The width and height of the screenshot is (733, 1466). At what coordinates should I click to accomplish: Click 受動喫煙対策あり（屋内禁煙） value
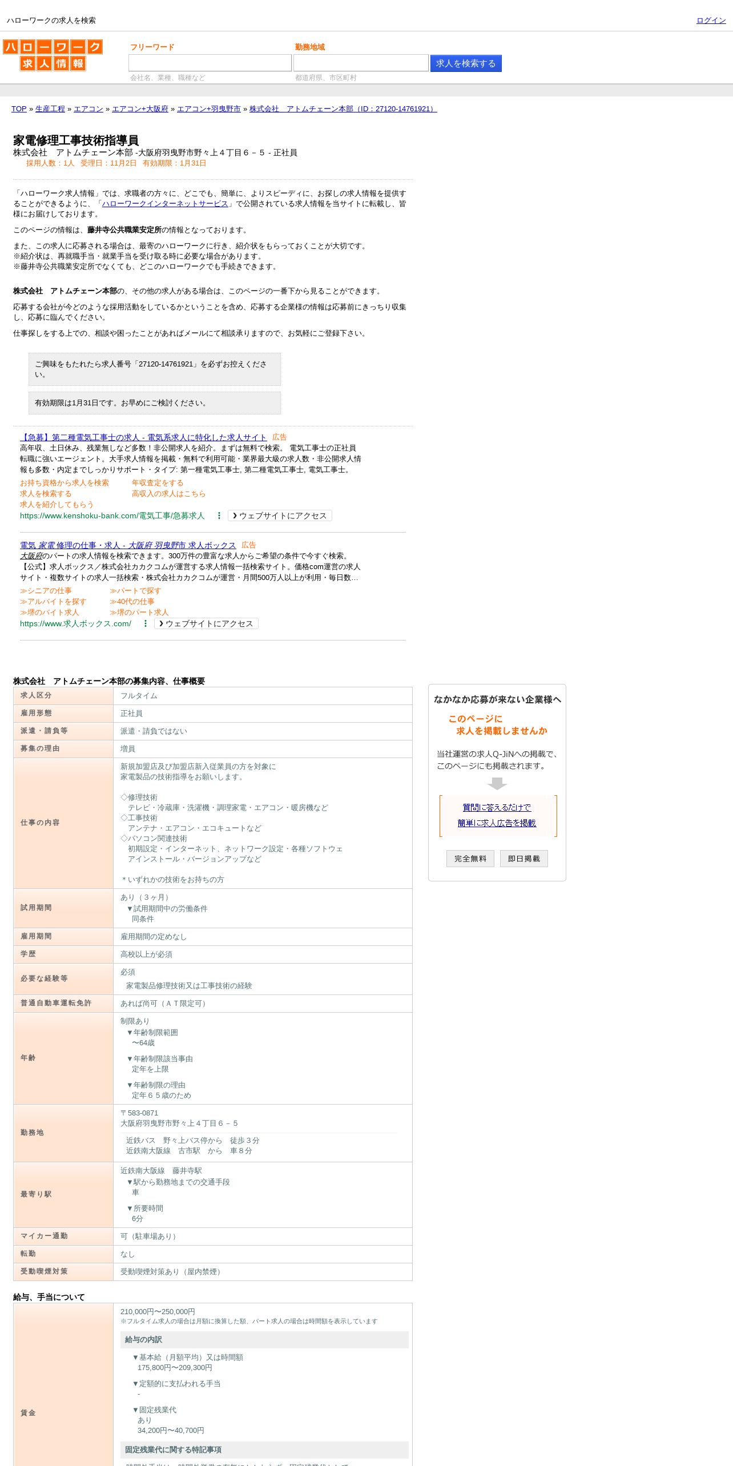(172, 1272)
